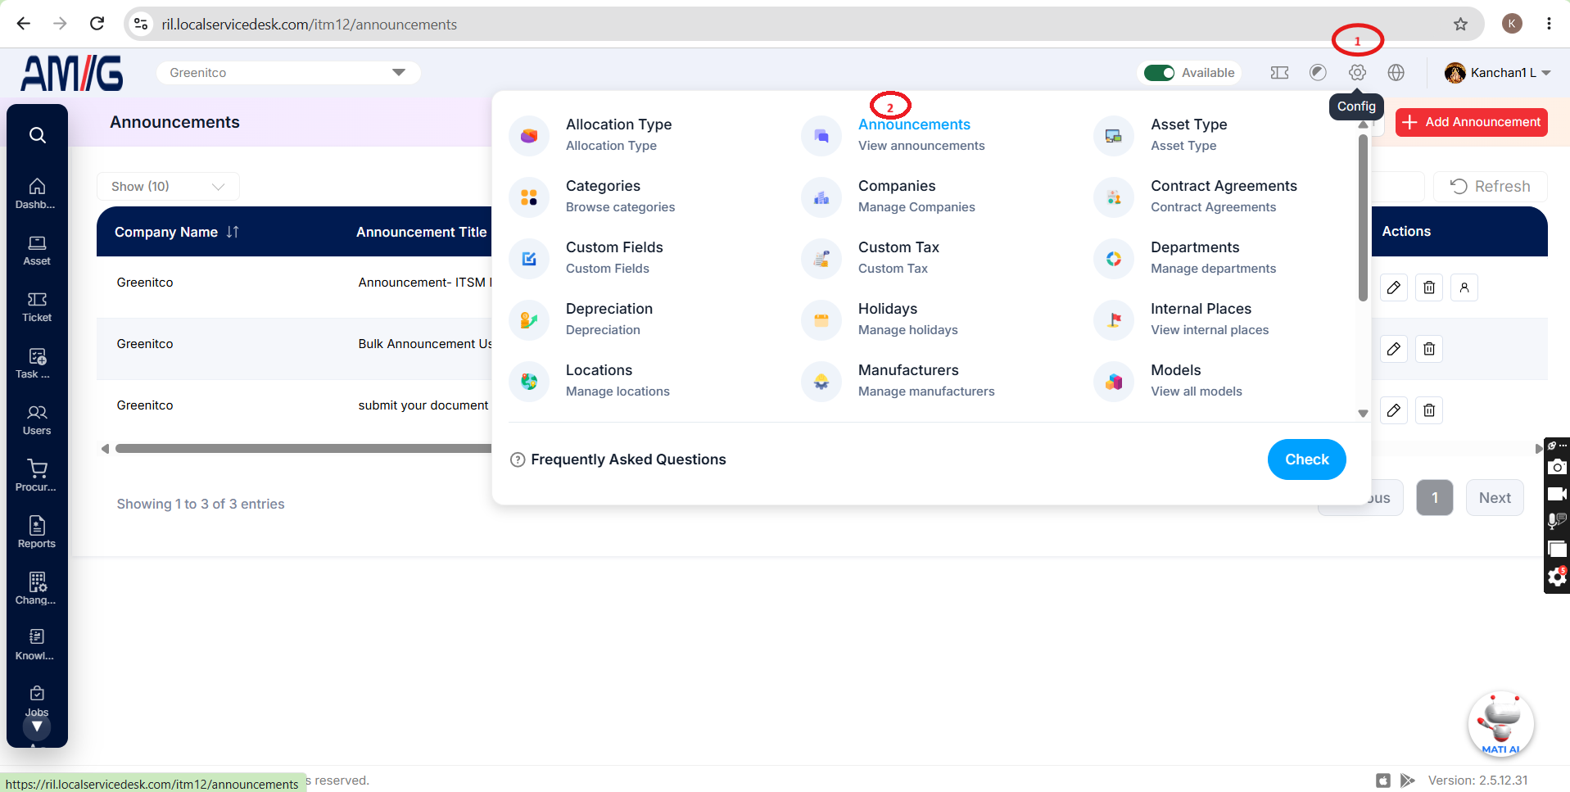The width and height of the screenshot is (1570, 792).
Task: Select Announcements in config menu
Action: [914, 124]
